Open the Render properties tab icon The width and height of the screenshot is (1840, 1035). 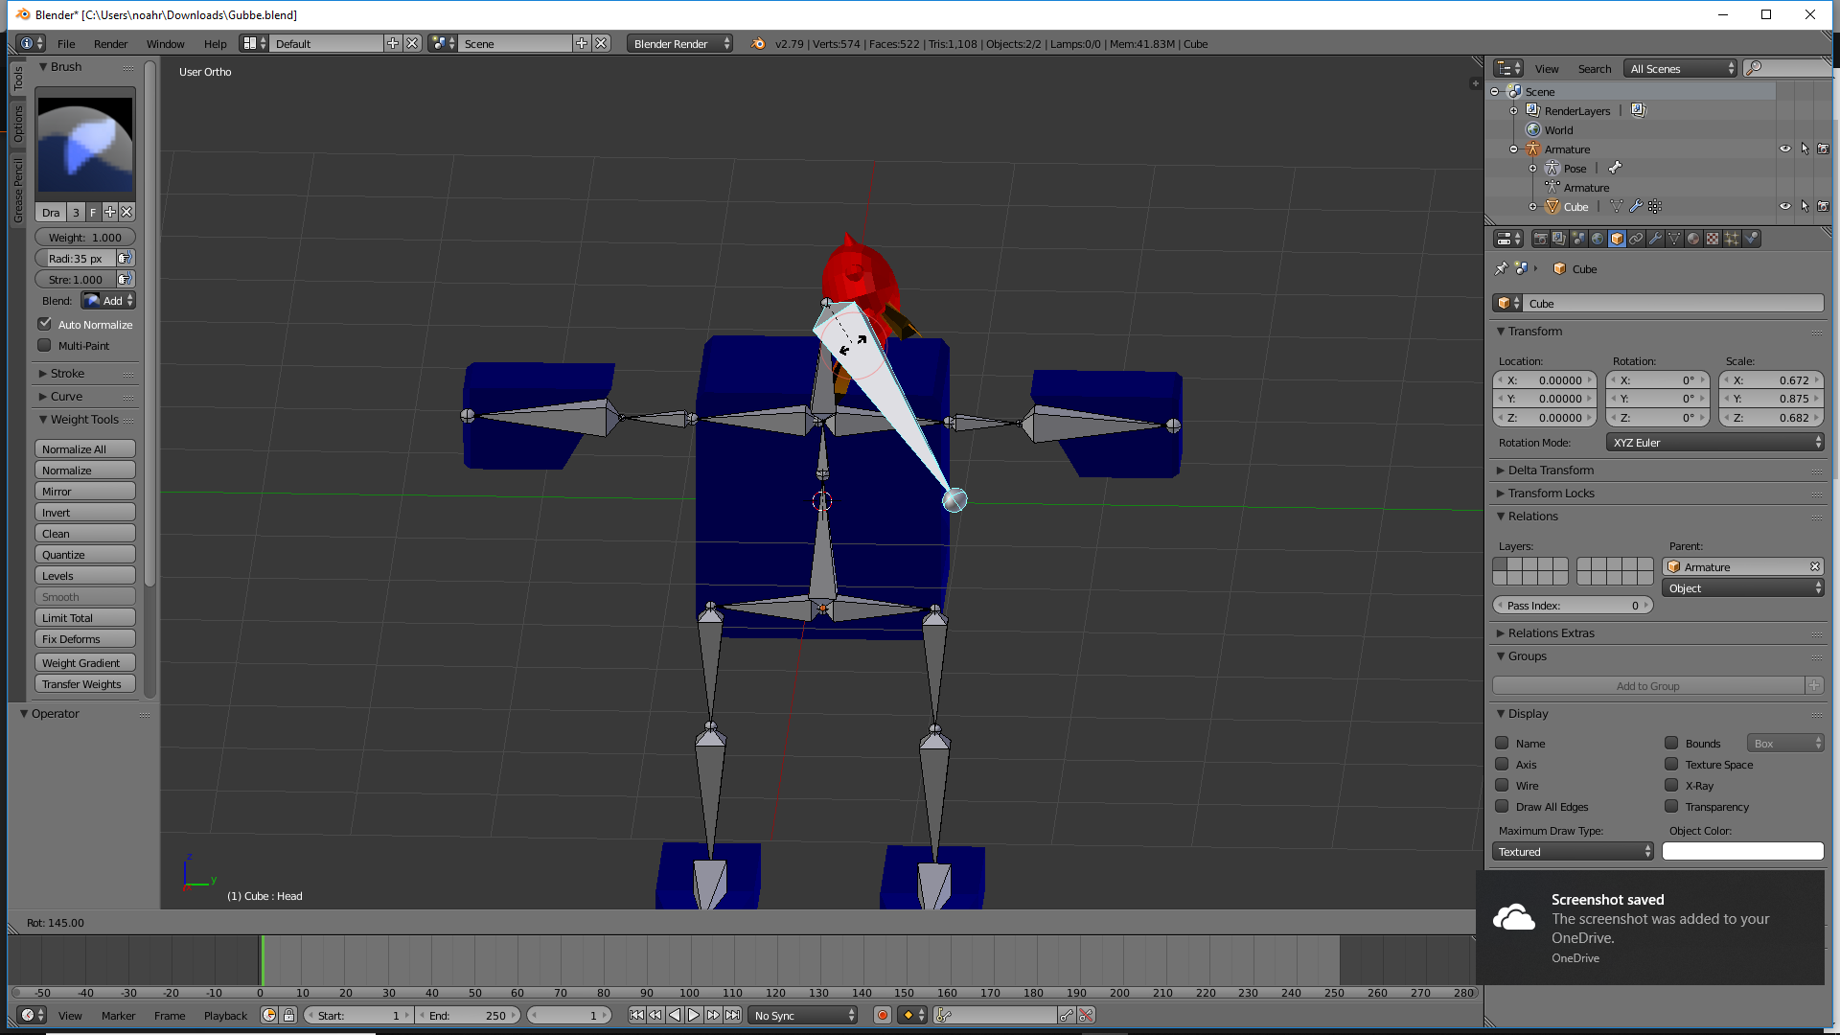tap(1540, 239)
